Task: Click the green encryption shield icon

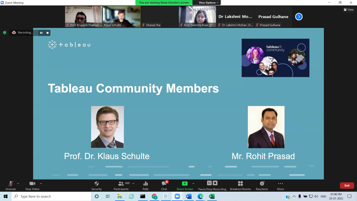Action: click(4, 33)
